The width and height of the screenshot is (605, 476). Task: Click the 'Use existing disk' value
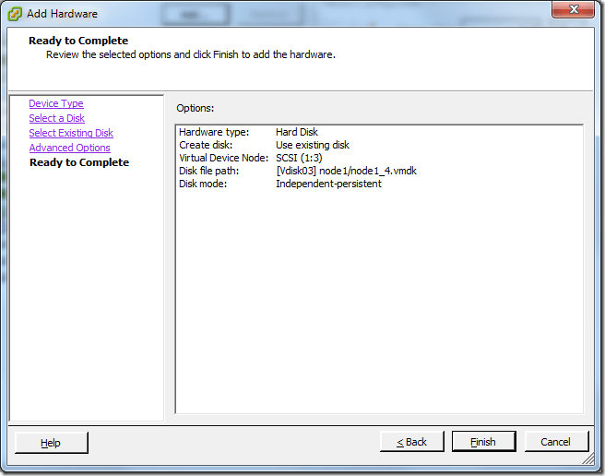[312, 145]
